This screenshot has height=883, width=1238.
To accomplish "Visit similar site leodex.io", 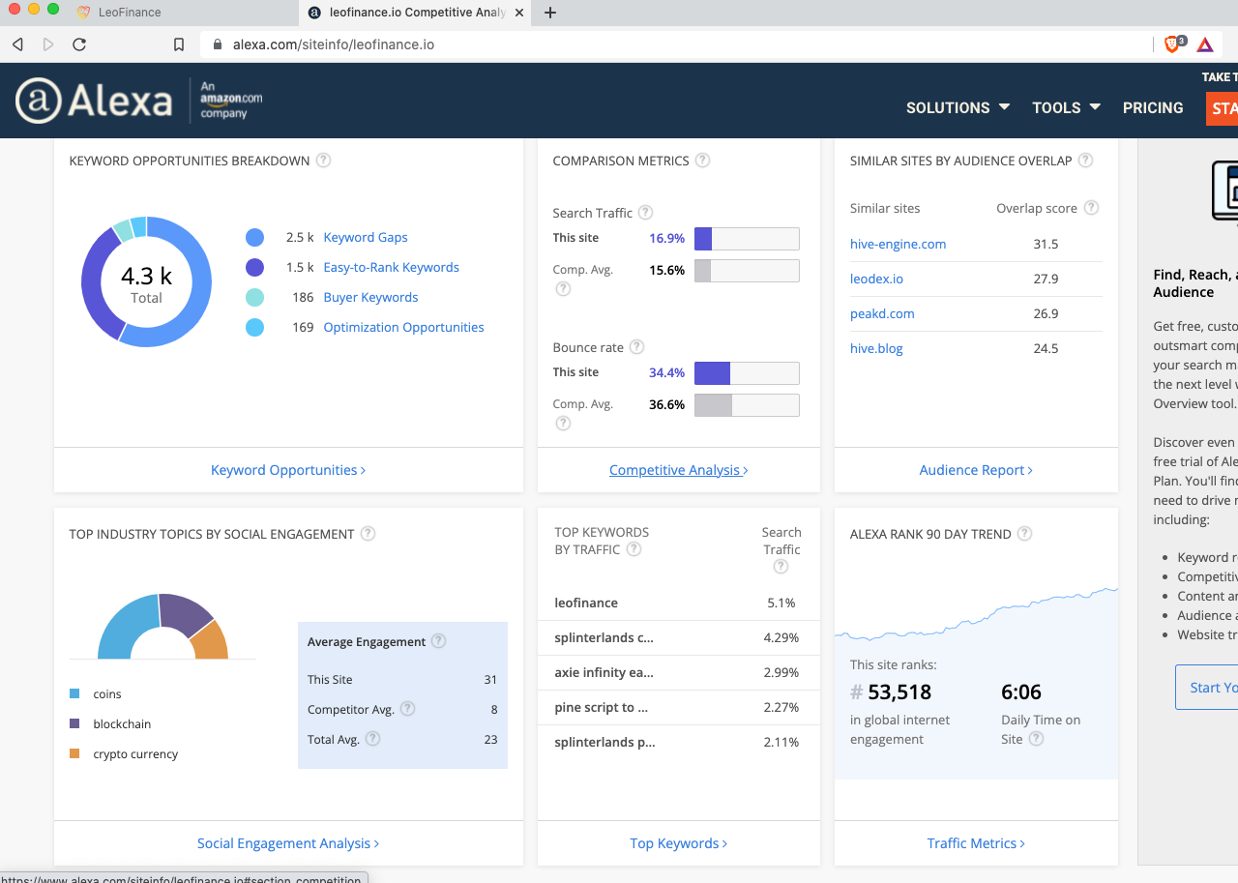I will pos(876,279).
